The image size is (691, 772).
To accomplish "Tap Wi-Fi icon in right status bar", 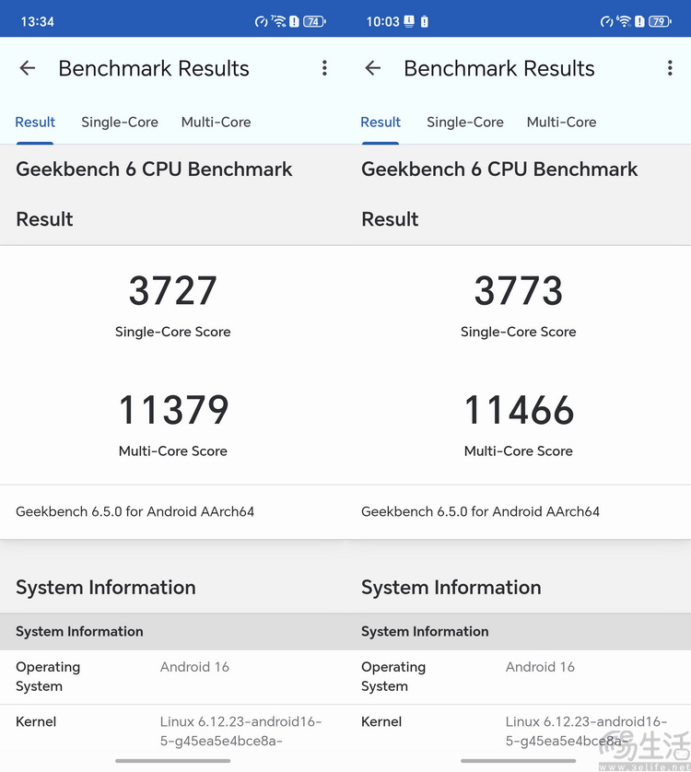I will click(624, 21).
